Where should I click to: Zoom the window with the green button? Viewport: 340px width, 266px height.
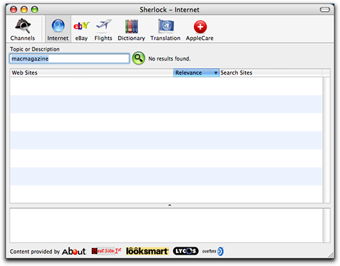[35, 9]
